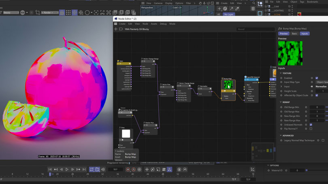Image resolution: width=328 pixels, height=184 pixels.
Task: Open the Input Map Type dropdown
Action: (322, 82)
